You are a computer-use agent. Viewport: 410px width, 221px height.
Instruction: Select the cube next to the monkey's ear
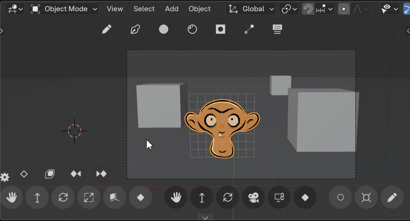tap(160, 106)
